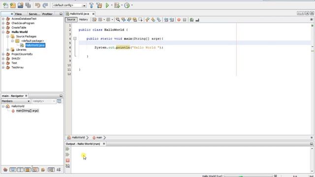Click the Start Macro Recording red icon
Image resolution: width=315 pixels, height=177 pixels.
tap(179, 20)
